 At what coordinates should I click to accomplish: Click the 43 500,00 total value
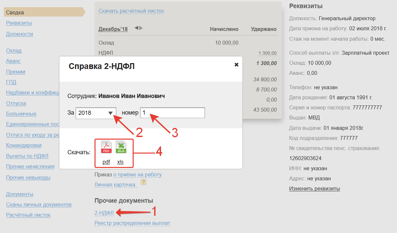[265, 110]
